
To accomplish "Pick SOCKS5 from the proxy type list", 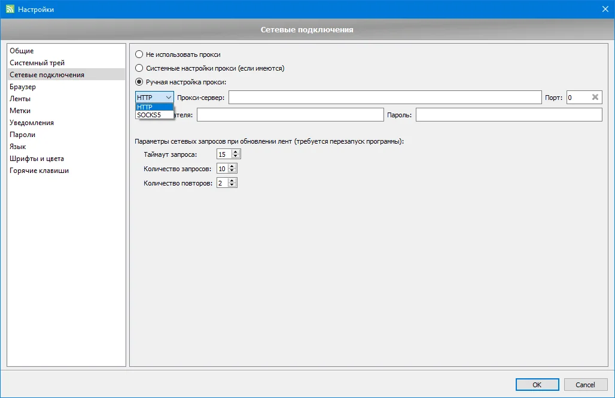I will [149, 115].
